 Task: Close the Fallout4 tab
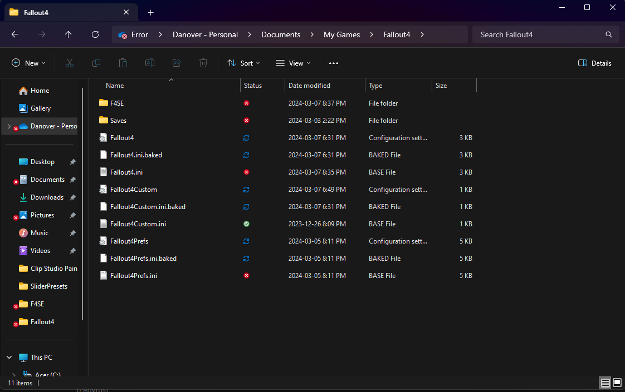pyautogui.click(x=126, y=12)
